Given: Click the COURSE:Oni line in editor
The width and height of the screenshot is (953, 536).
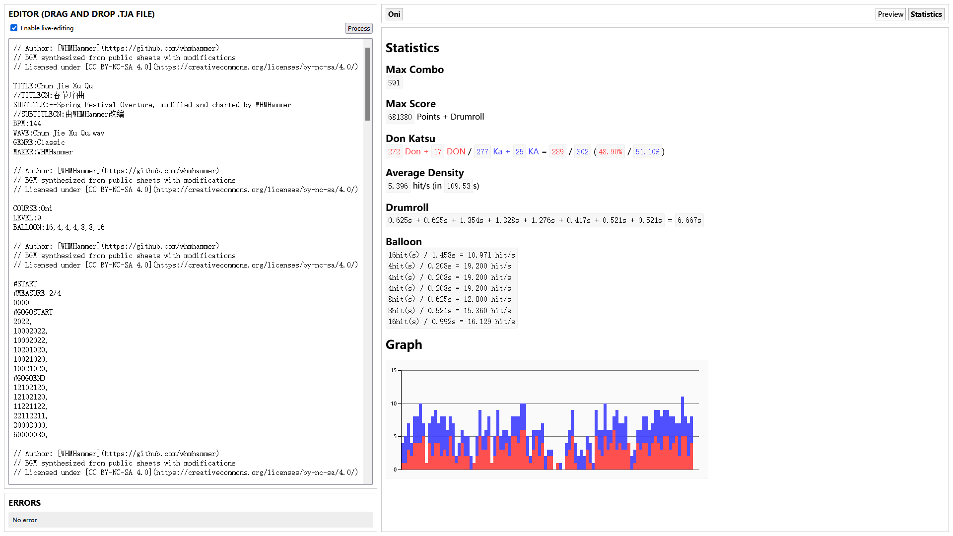Looking at the screenshot, I should coord(33,208).
